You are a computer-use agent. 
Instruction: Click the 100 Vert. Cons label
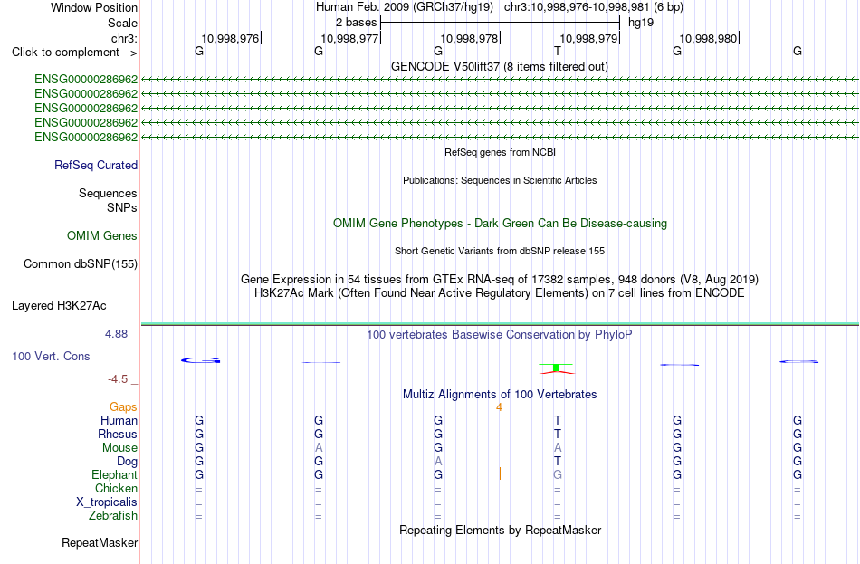click(x=51, y=356)
